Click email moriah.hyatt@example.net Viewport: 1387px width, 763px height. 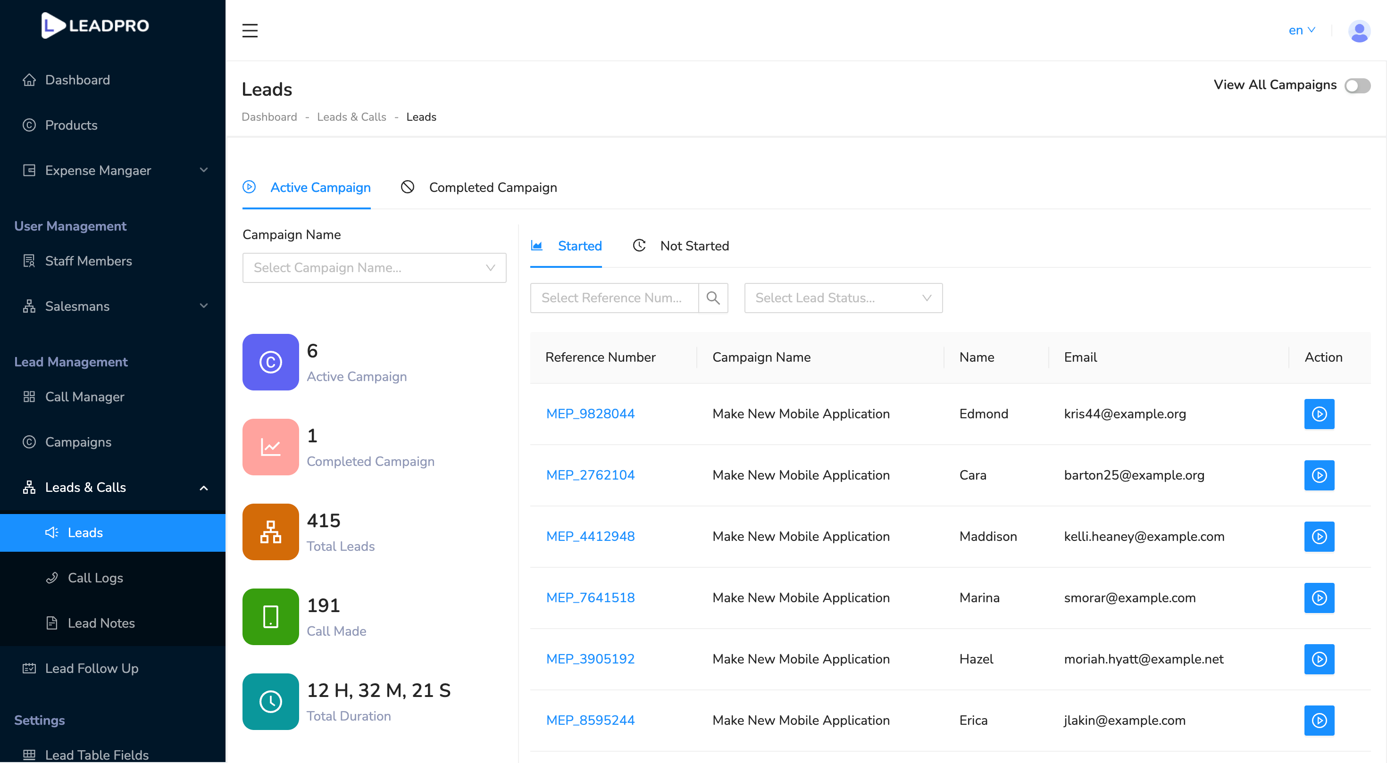click(x=1144, y=659)
